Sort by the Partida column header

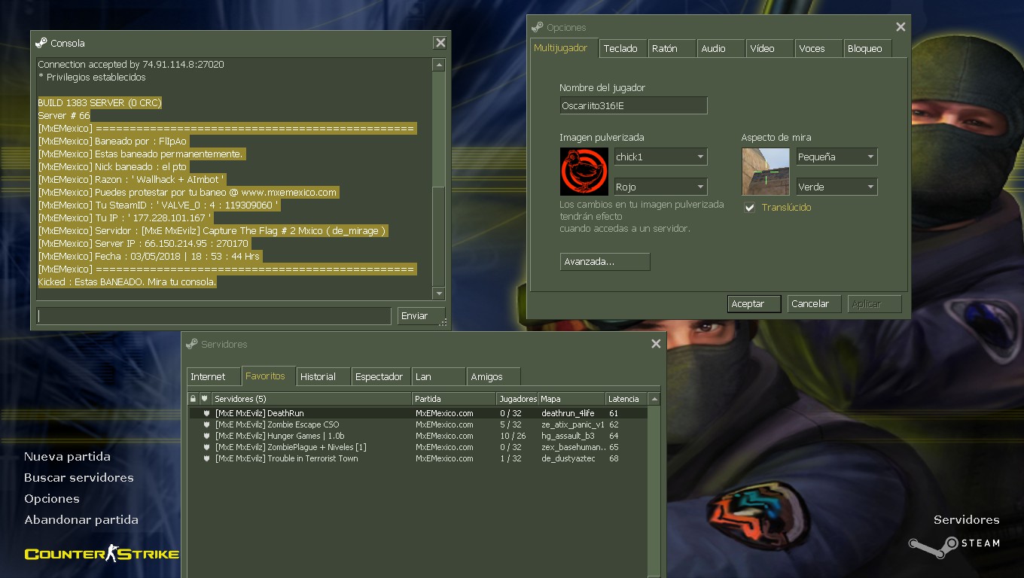point(454,399)
